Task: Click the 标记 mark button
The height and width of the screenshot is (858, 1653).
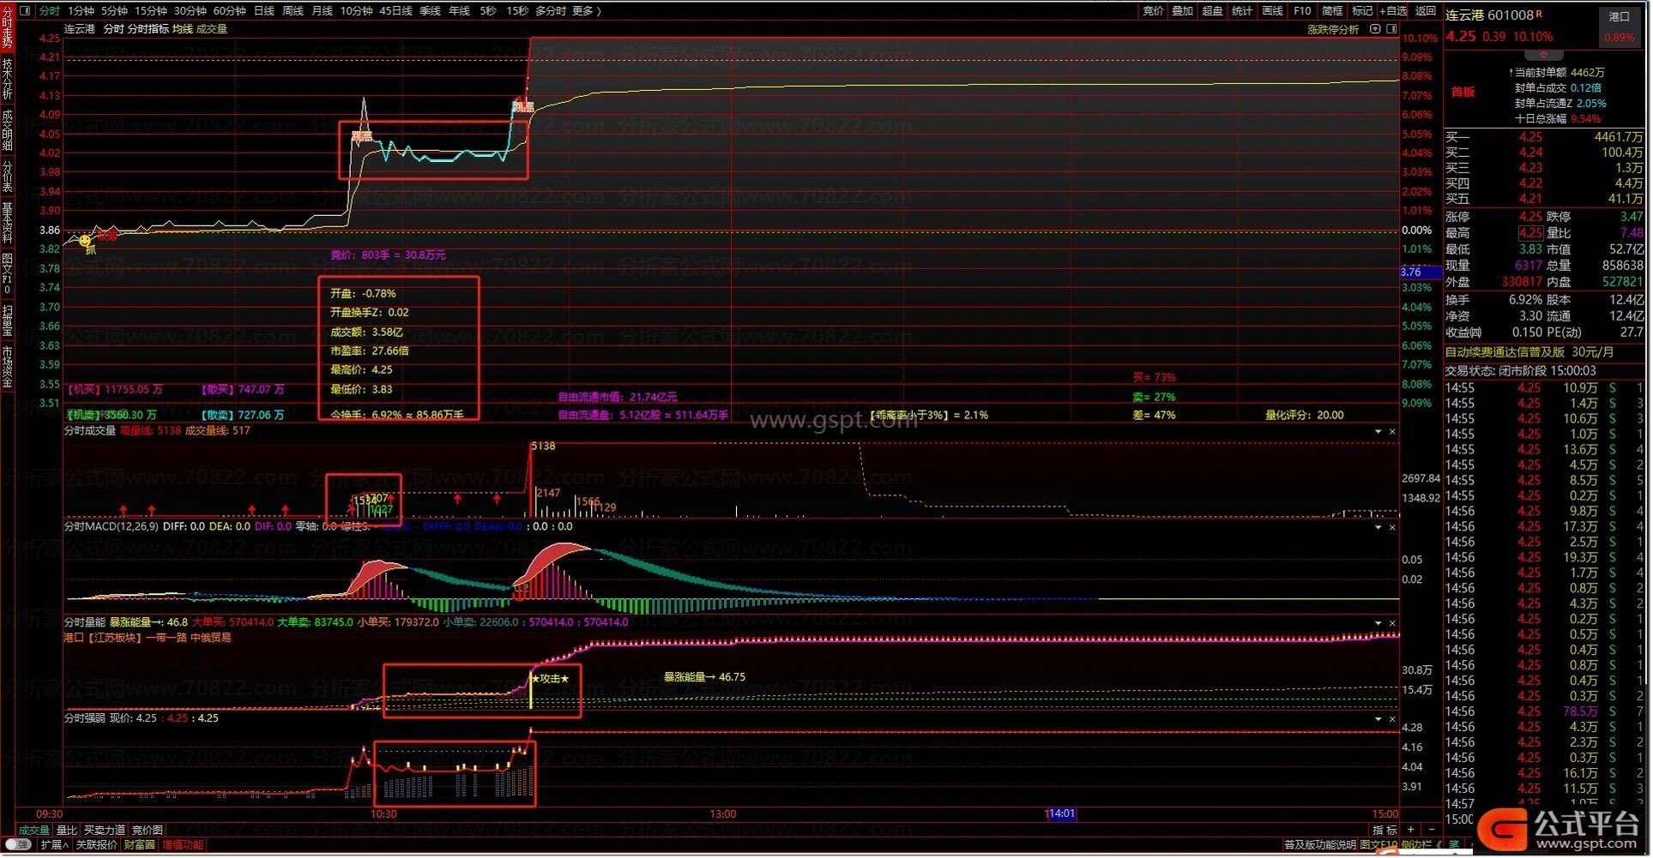Action: pos(1362,10)
